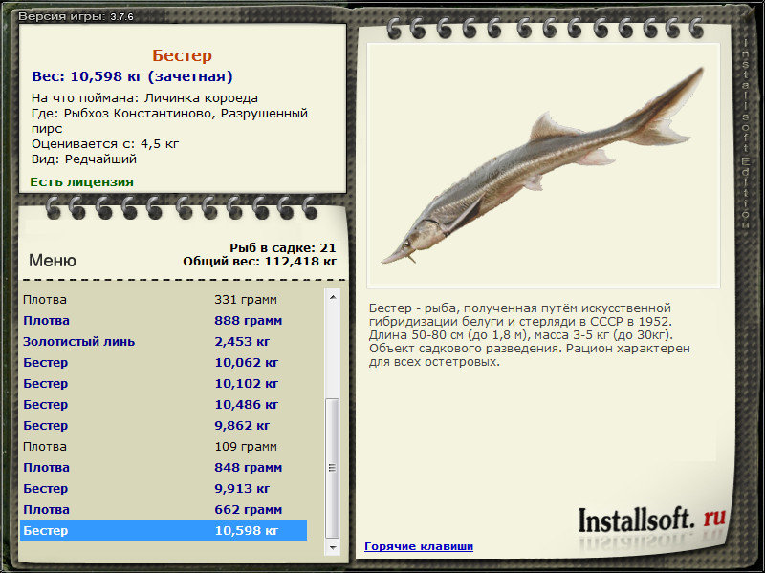The width and height of the screenshot is (765, 573).
Task: Open the Горячие клавиши link
Action: [x=419, y=546]
